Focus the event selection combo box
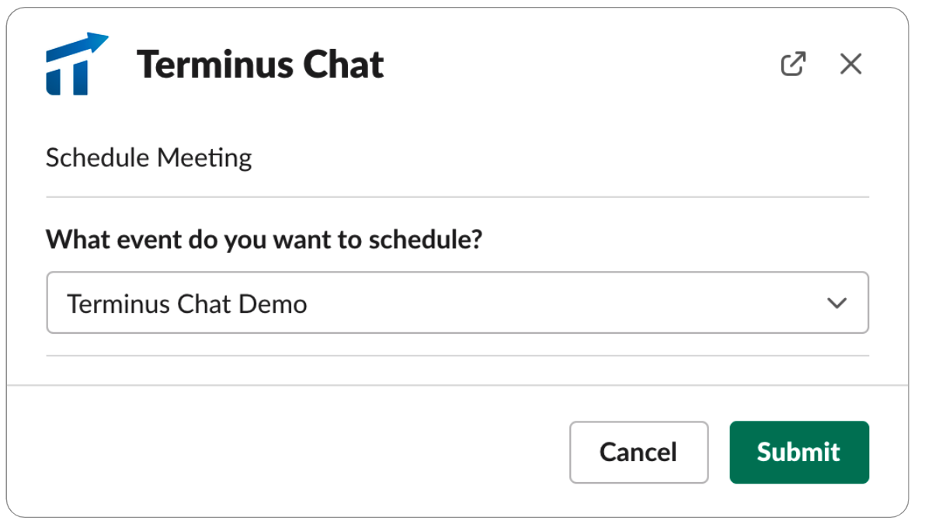Viewport: 925px width, 531px height. click(457, 302)
